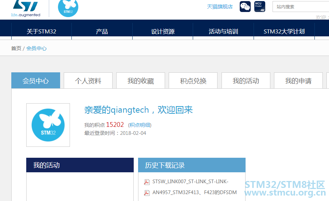Click the 亲爱的qiangtech welcome heading
Screen dimensions: 329x201
(138, 110)
